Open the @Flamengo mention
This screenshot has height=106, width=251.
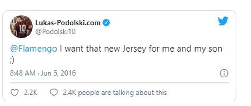[x=33, y=49]
